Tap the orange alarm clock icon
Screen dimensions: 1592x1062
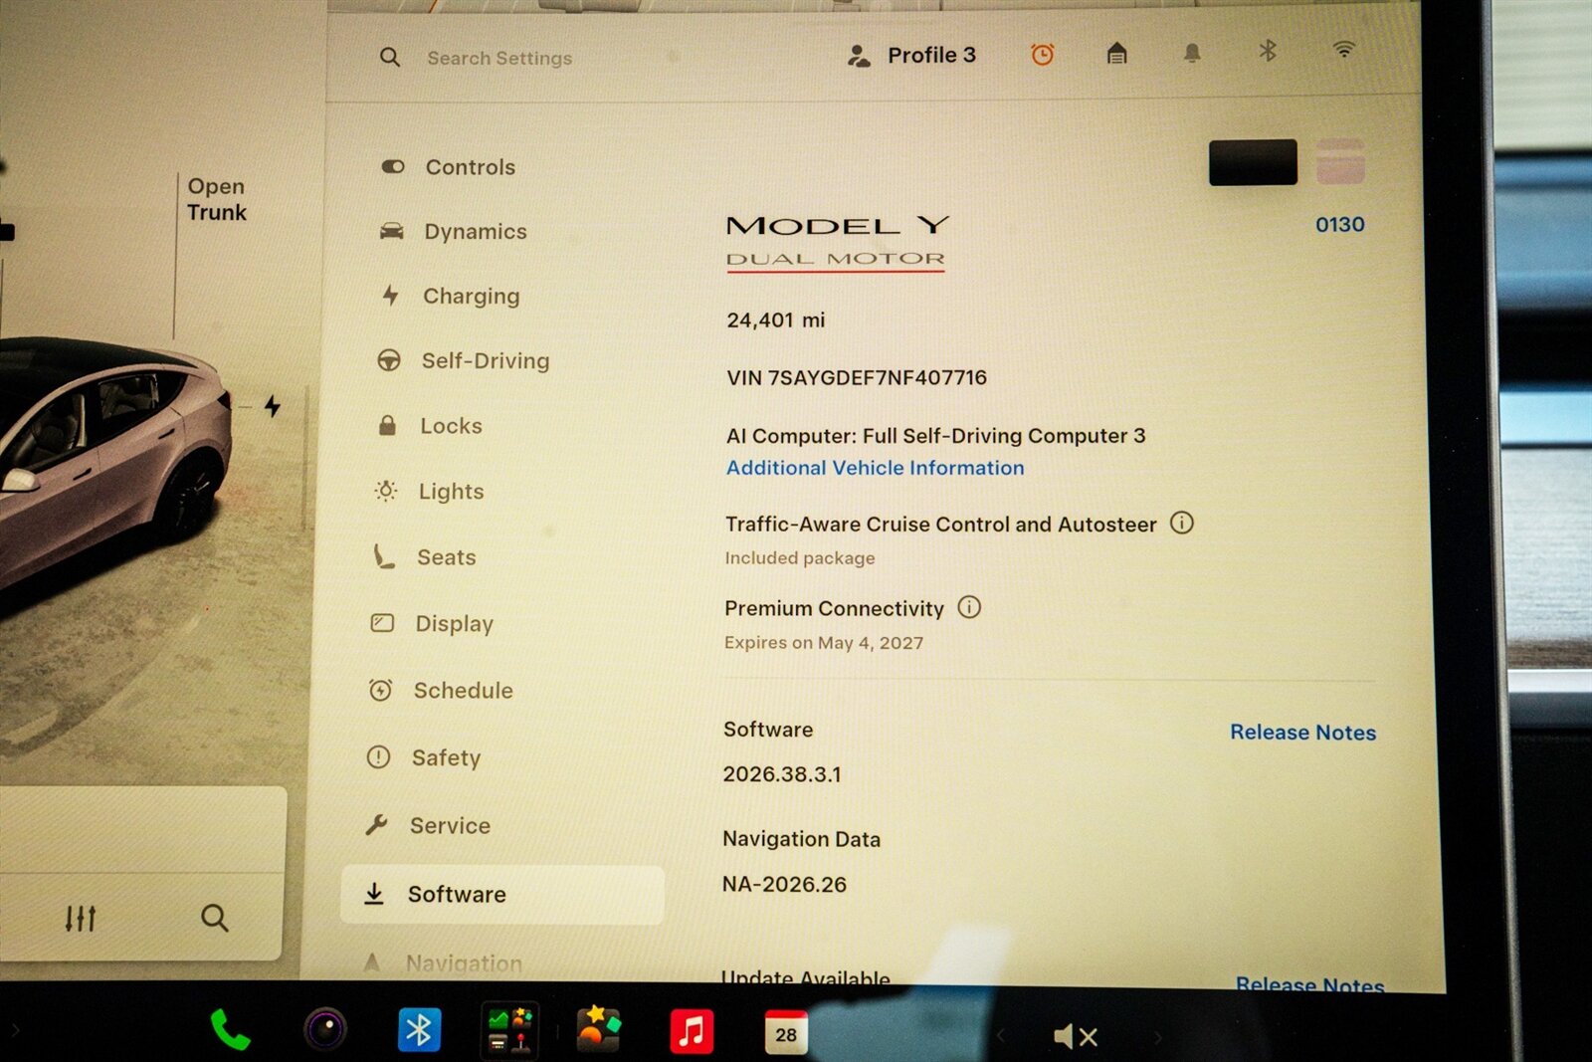click(1042, 55)
